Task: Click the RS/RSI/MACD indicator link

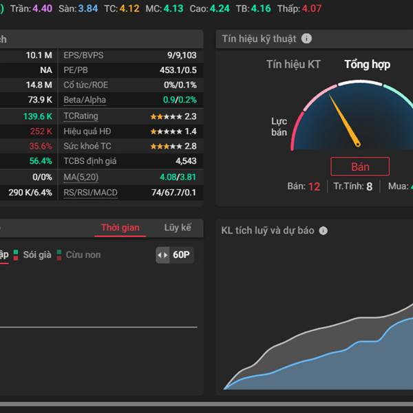Action: [x=89, y=193]
